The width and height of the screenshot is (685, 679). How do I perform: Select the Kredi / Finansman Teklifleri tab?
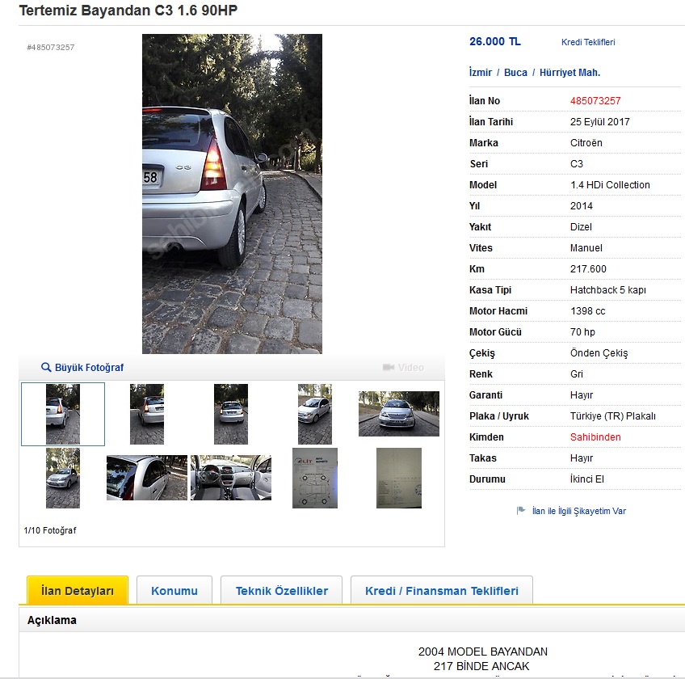(x=442, y=591)
